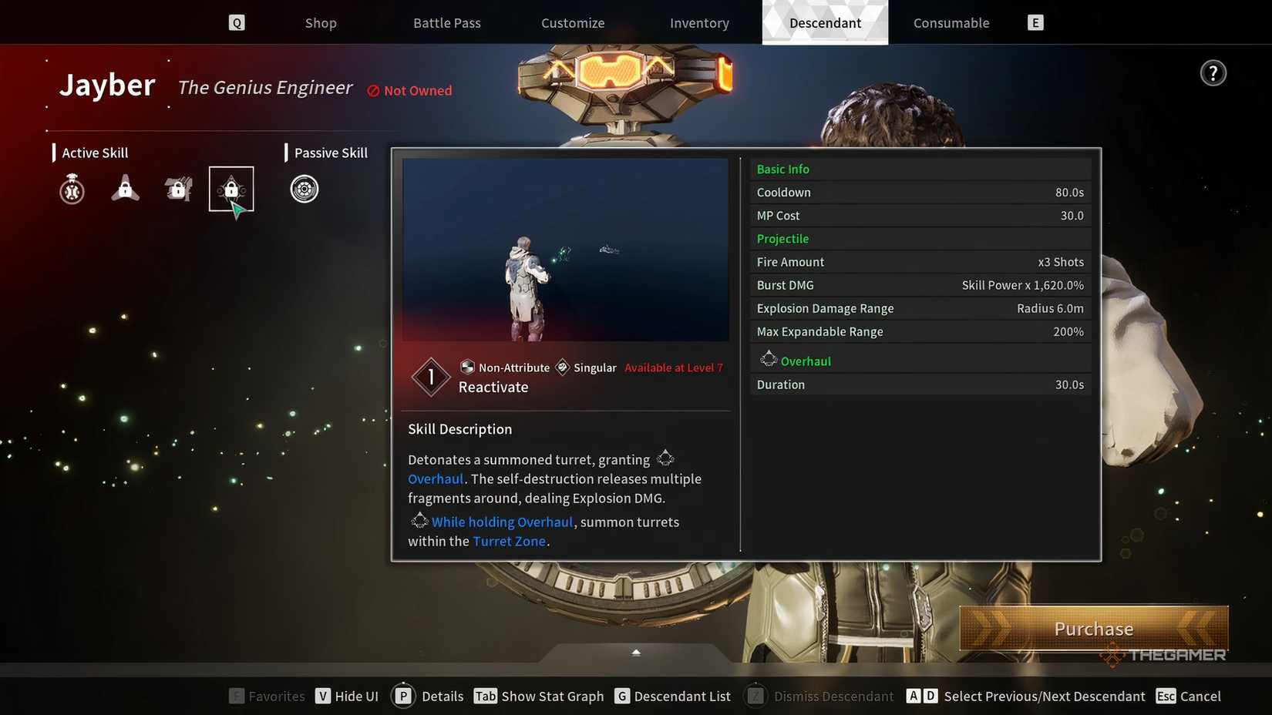The image size is (1272, 715).
Task: Select the third locked active skill icon
Action: click(178, 189)
